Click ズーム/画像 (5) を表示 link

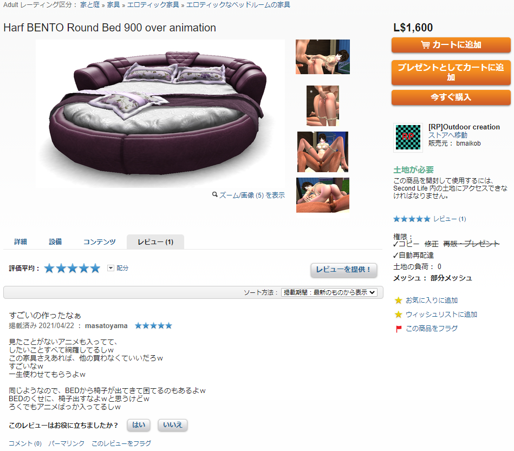coord(252,195)
